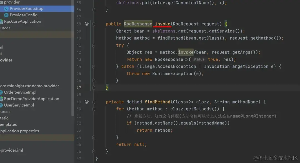Click the highlighted closing brace on line 47
The width and height of the screenshot is (300, 163).
click(107, 88)
